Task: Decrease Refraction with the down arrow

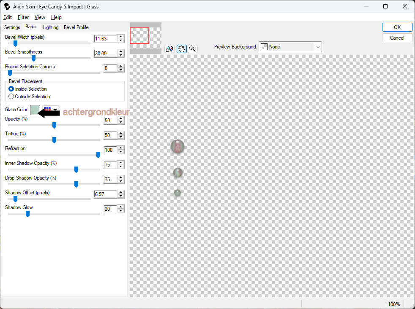Action: click(x=121, y=152)
